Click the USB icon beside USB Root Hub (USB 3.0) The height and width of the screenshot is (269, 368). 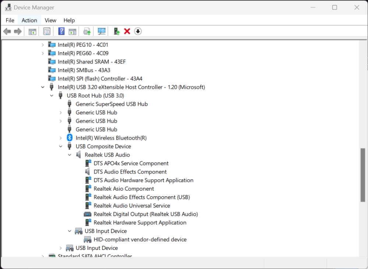[x=61, y=96]
